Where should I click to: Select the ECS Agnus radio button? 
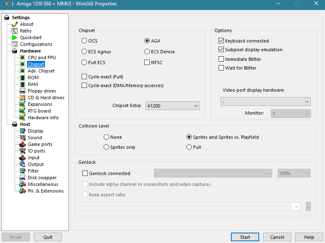point(84,52)
